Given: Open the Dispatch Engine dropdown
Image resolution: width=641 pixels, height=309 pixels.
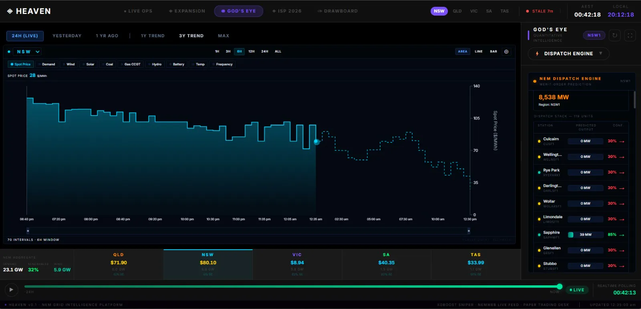Looking at the screenshot, I should 568,54.
